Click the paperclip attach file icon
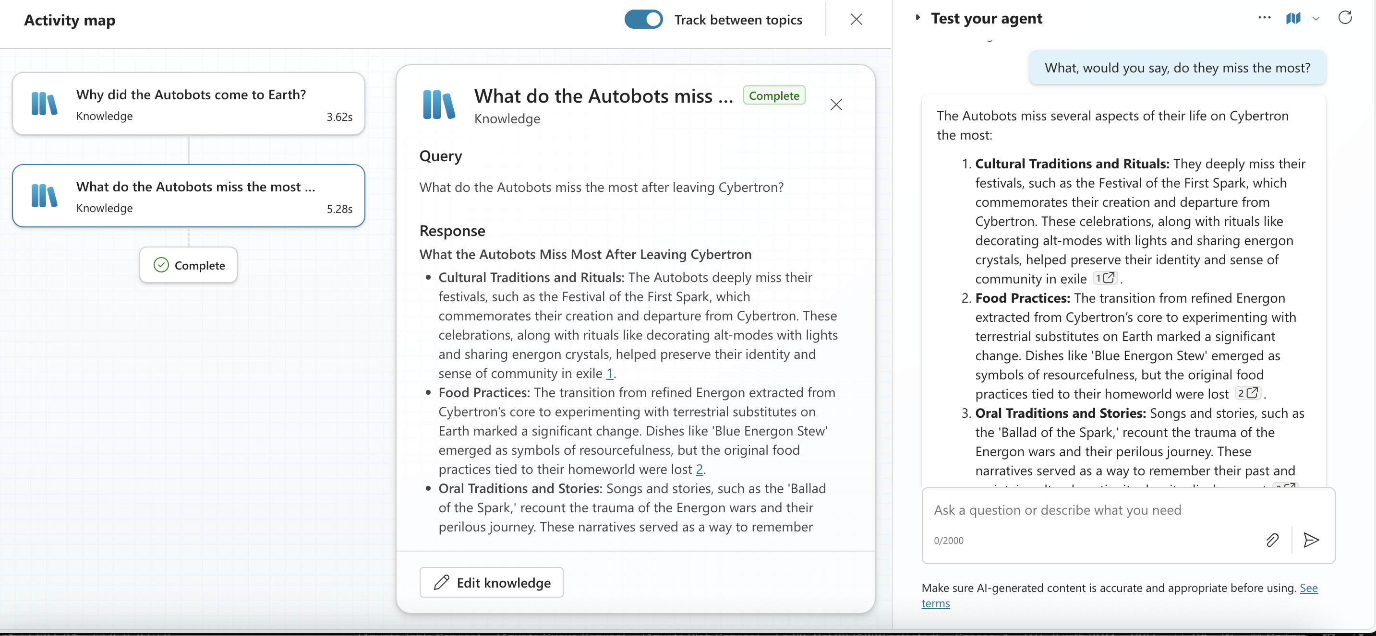 [x=1272, y=540]
